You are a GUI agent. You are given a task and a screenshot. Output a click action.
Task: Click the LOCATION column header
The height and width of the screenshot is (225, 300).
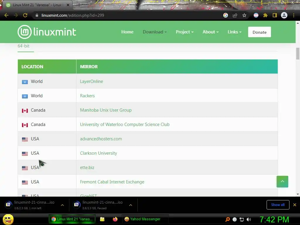pos(47,67)
